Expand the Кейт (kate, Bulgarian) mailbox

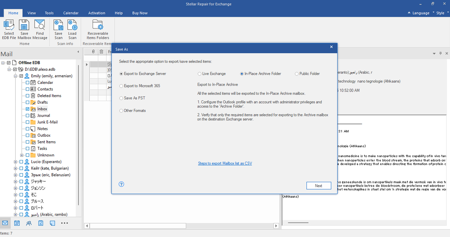(x=15, y=168)
